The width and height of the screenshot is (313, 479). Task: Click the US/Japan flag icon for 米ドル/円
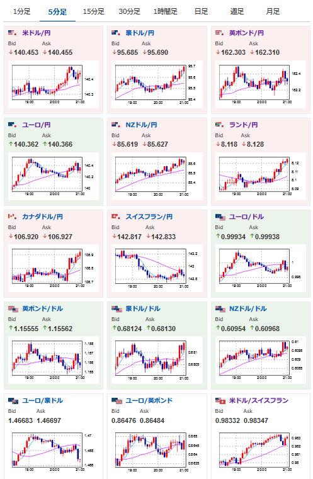[x=13, y=33]
